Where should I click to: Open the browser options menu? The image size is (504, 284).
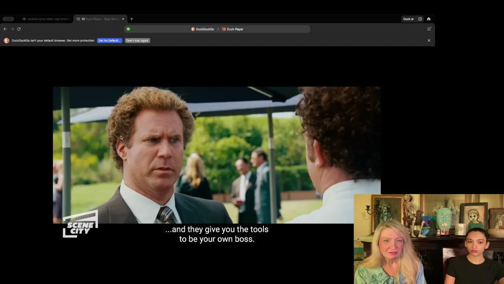[x=429, y=29]
